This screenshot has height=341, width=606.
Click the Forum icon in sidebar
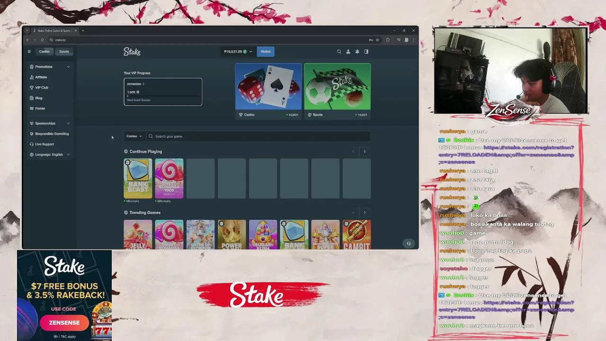tap(32, 108)
